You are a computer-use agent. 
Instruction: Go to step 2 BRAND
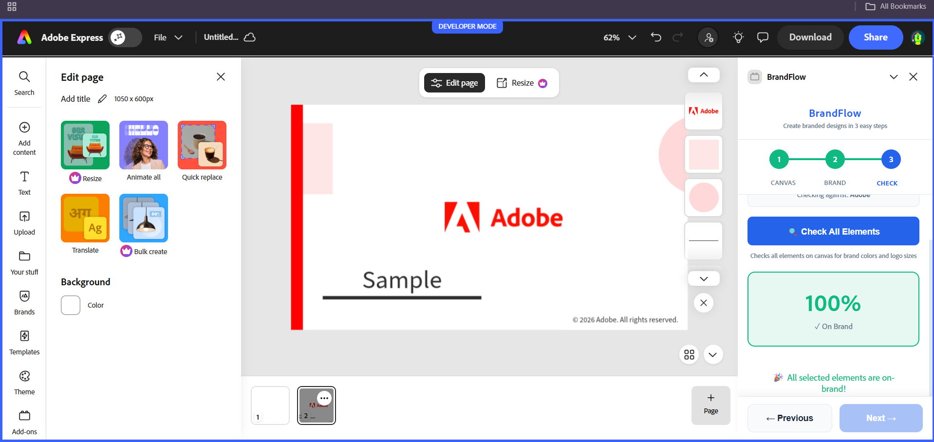click(835, 160)
